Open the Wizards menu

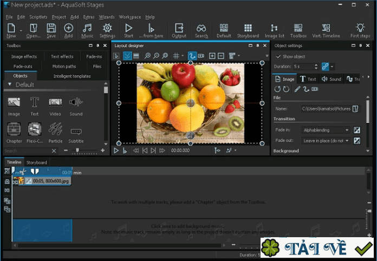point(107,17)
